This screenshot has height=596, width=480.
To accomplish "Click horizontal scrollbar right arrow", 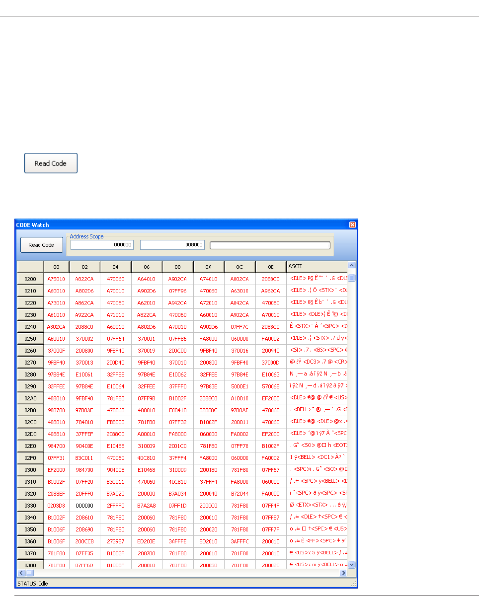I will click(x=343, y=573).
